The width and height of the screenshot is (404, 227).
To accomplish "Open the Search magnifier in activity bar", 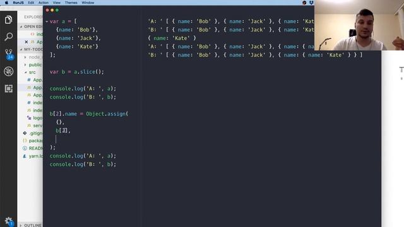I will 8,37.
